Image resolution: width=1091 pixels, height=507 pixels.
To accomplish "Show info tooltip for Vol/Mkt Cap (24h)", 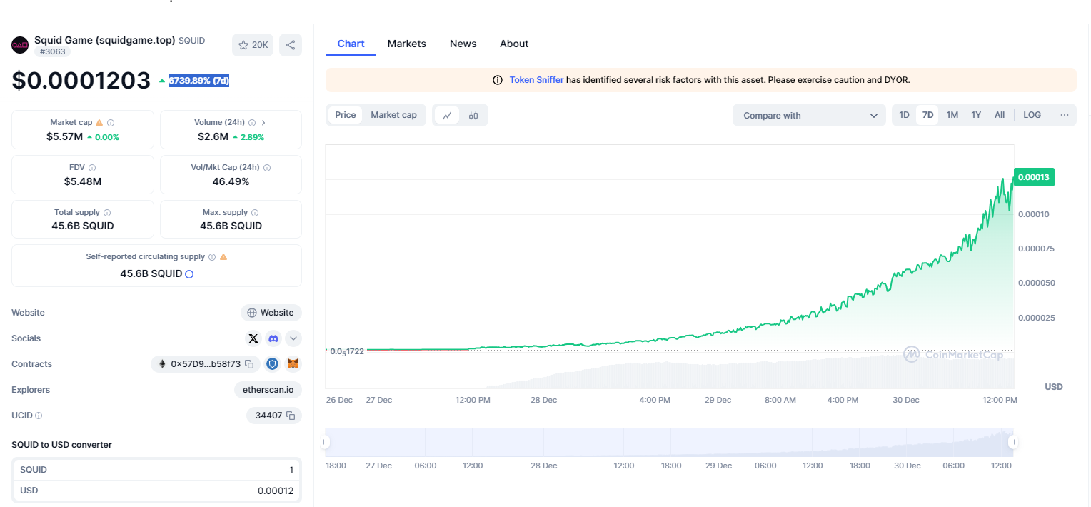I will pos(267,168).
